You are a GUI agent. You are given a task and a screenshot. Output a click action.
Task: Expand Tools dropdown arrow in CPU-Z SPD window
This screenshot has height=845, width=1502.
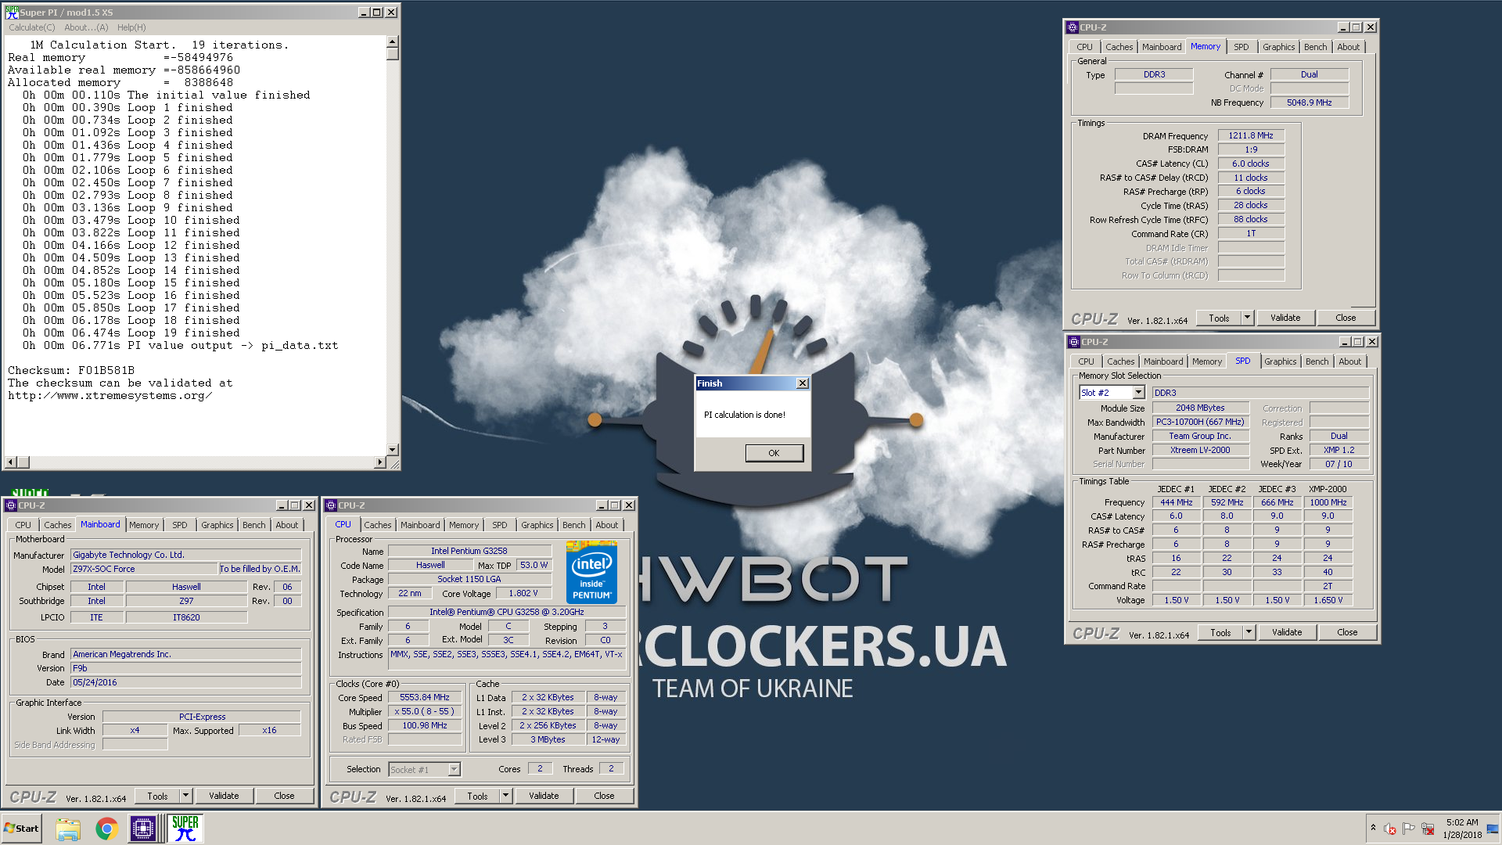click(x=1249, y=632)
